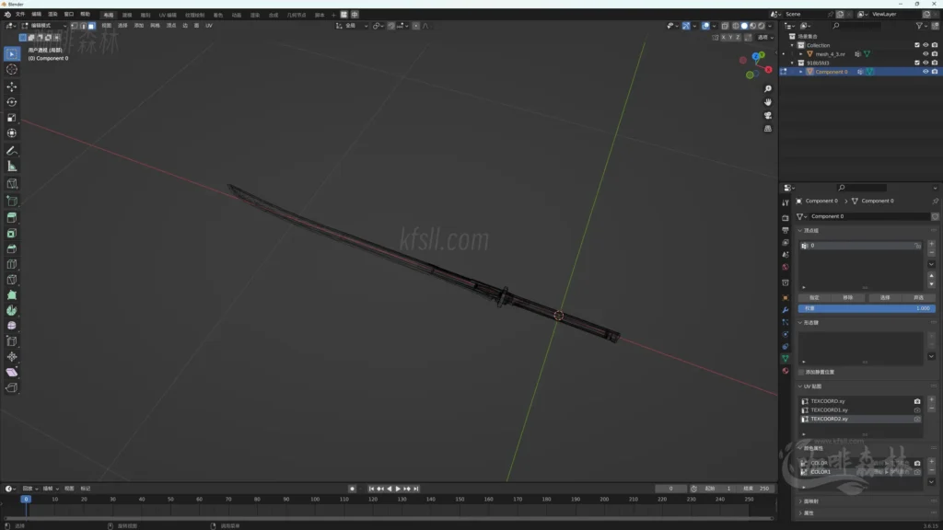
Task: Click the hand pan view icon
Action: pyautogui.click(x=768, y=102)
